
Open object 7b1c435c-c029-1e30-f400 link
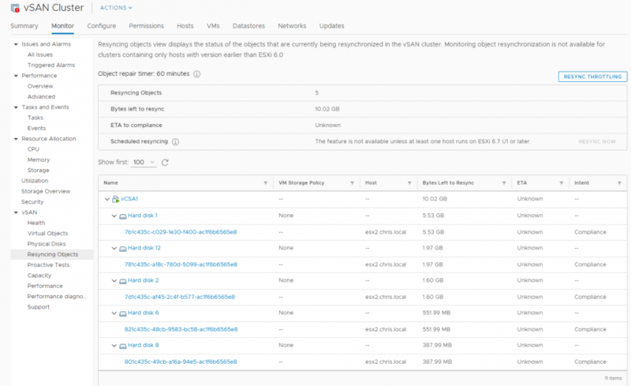pyautogui.click(x=181, y=232)
